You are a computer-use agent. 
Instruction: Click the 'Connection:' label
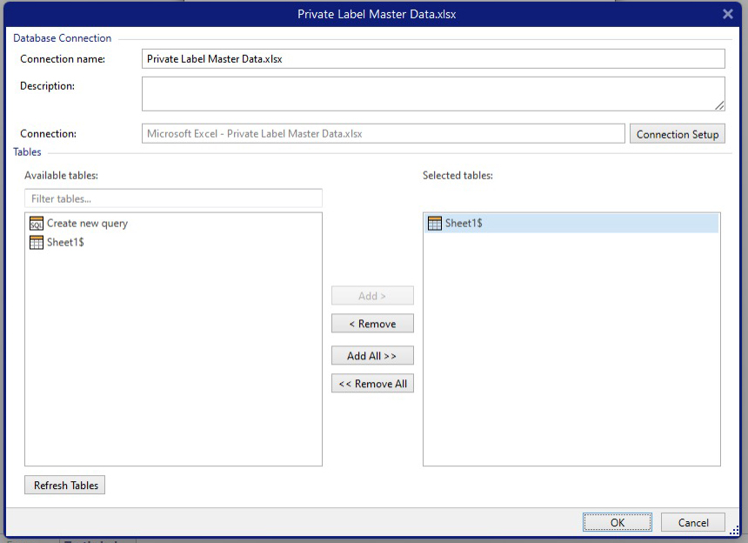48,134
